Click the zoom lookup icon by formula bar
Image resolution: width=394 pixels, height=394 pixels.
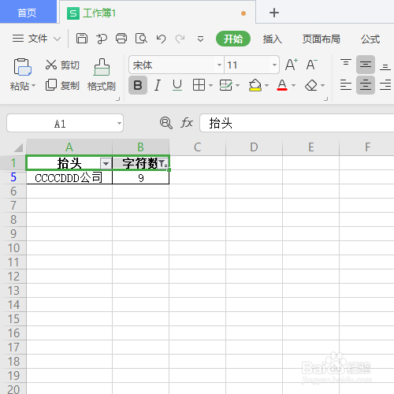(x=165, y=123)
